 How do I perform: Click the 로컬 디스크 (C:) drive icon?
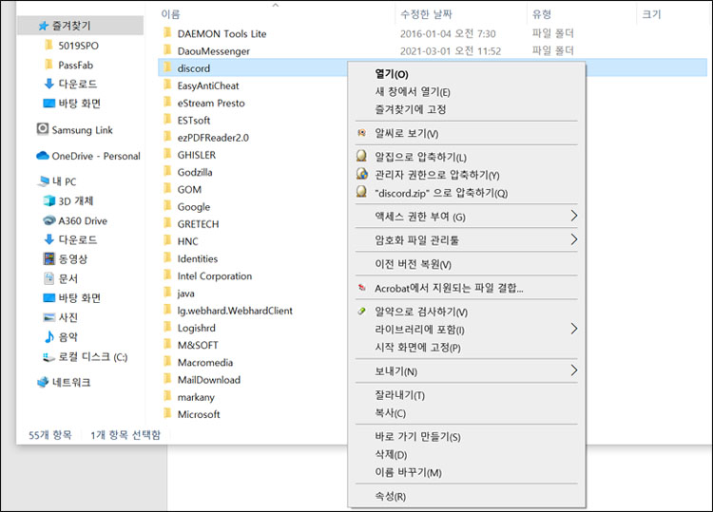(49, 357)
